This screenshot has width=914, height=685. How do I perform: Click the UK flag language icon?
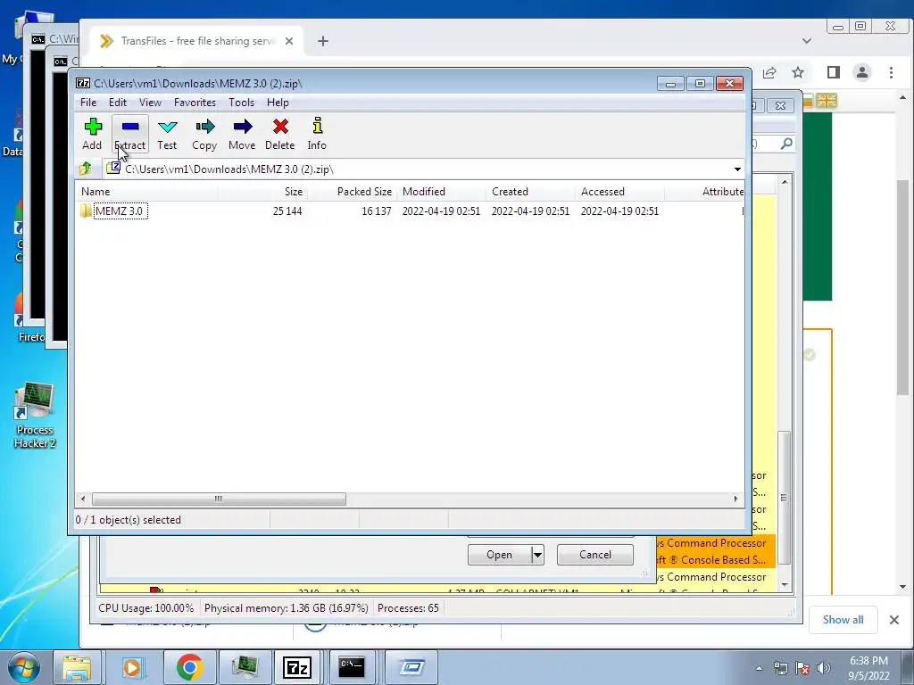(827, 101)
